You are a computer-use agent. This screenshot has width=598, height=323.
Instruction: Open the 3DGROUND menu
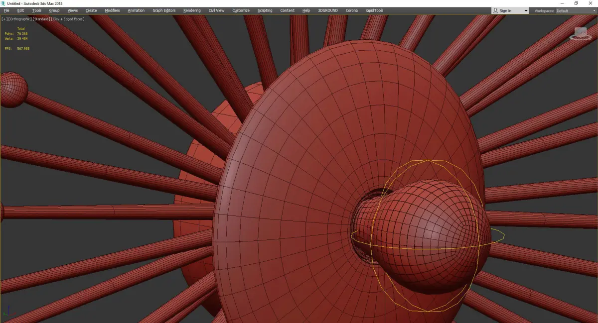click(x=328, y=10)
